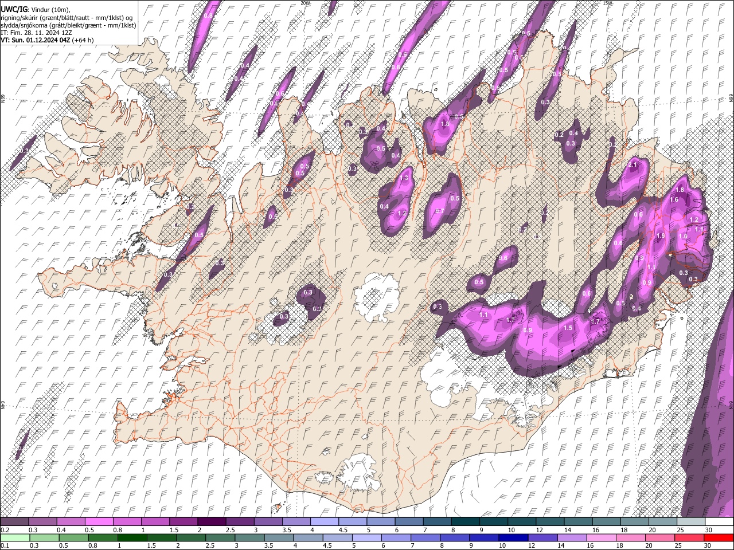Click the 1.0 precipitation value on map
This screenshot has width=734, height=550.
point(682,236)
